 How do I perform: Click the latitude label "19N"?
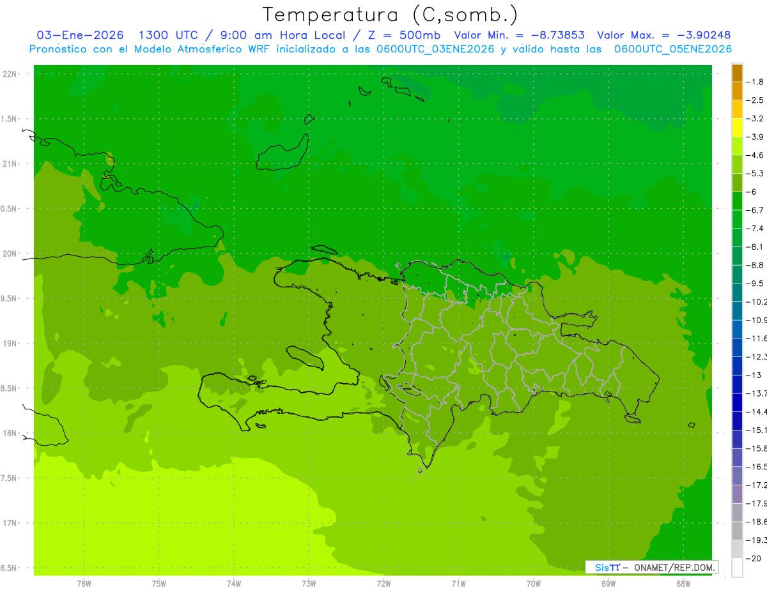pos(9,344)
